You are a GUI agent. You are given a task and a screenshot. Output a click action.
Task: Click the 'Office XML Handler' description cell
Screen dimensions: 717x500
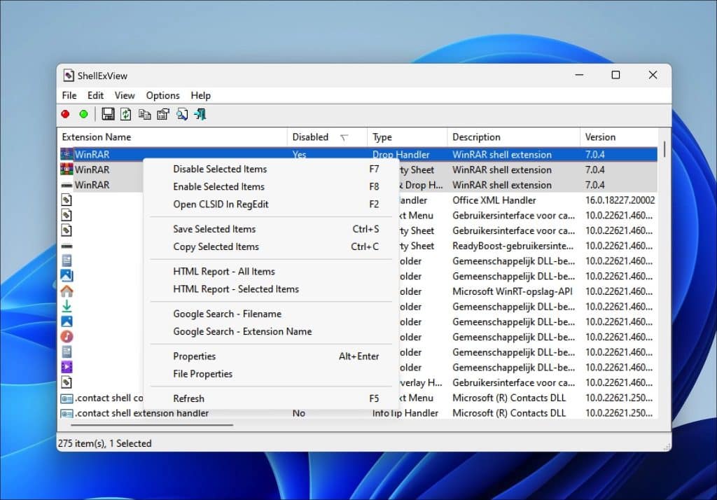(494, 200)
